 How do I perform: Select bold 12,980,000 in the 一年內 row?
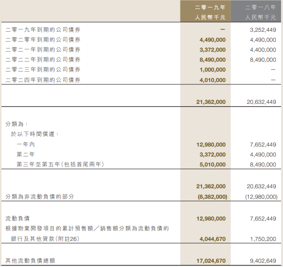pos(211,145)
